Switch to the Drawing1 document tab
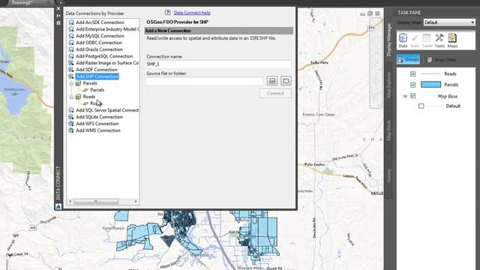This screenshot has height=270, width=480. click(x=22, y=2)
